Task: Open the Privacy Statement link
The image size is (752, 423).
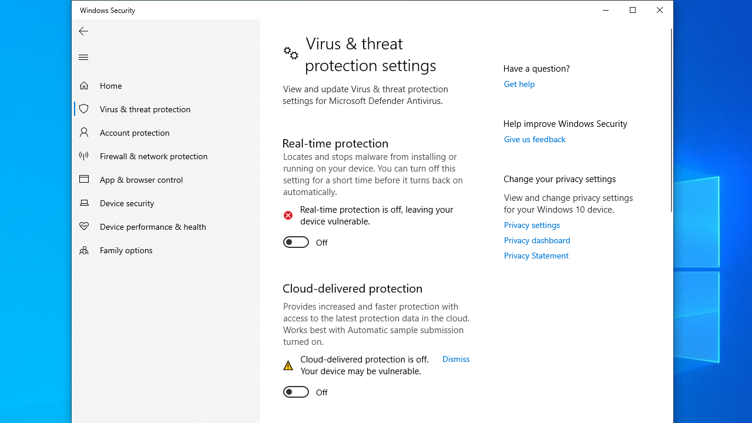Action: [x=536, y=256]
